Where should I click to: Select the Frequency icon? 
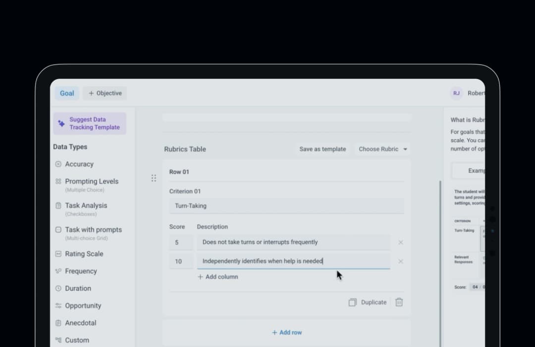[x=58, y=271]
